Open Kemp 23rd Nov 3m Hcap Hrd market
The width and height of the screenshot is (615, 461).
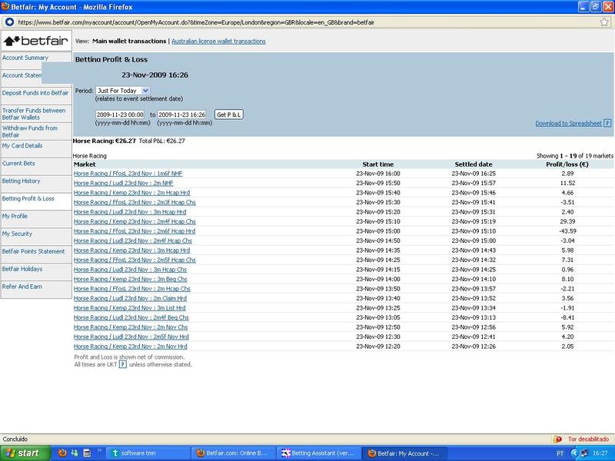point(131,250)
